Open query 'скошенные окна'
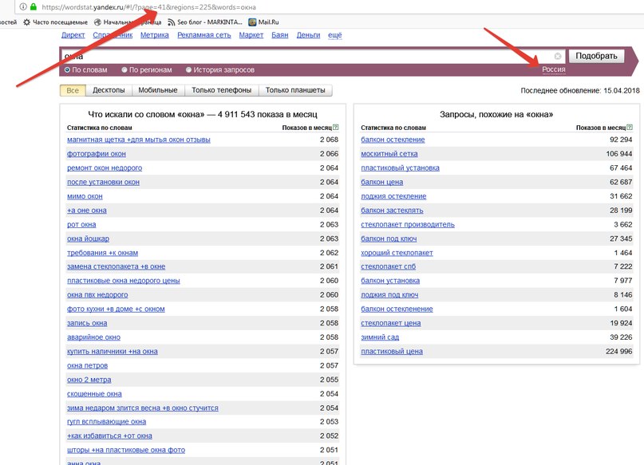 94,394
